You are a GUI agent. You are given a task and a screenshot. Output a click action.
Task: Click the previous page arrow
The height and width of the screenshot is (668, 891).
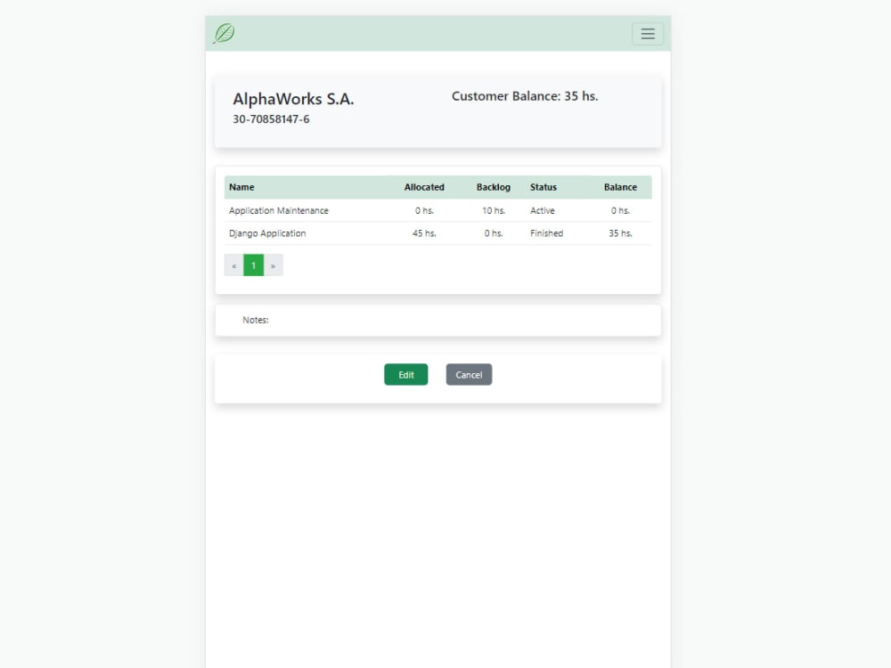pyautogui.click(x=233, y=265)
